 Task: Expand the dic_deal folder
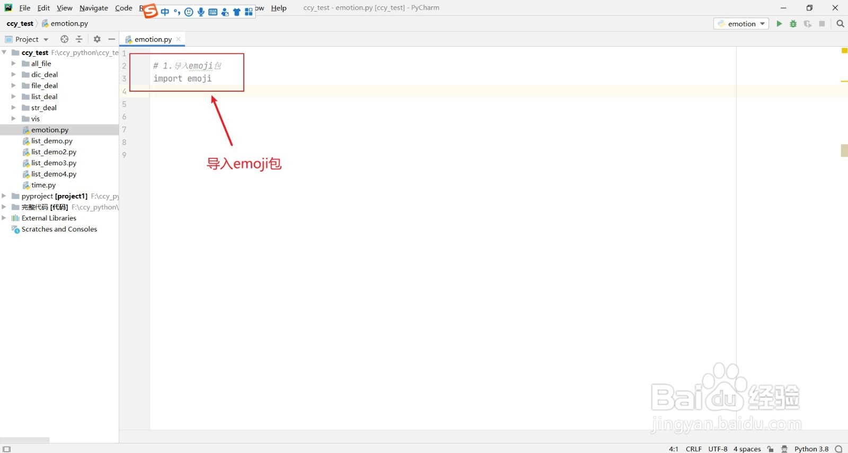(14, 75)
